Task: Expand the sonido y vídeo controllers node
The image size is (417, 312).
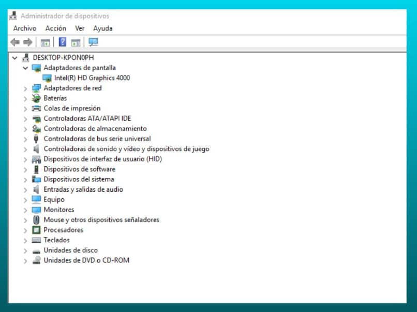Action: [x=25, y=149]
